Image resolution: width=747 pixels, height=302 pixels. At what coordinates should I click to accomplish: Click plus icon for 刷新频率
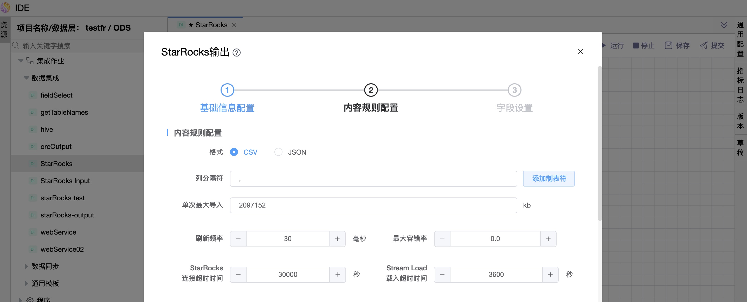coord(337,239)
